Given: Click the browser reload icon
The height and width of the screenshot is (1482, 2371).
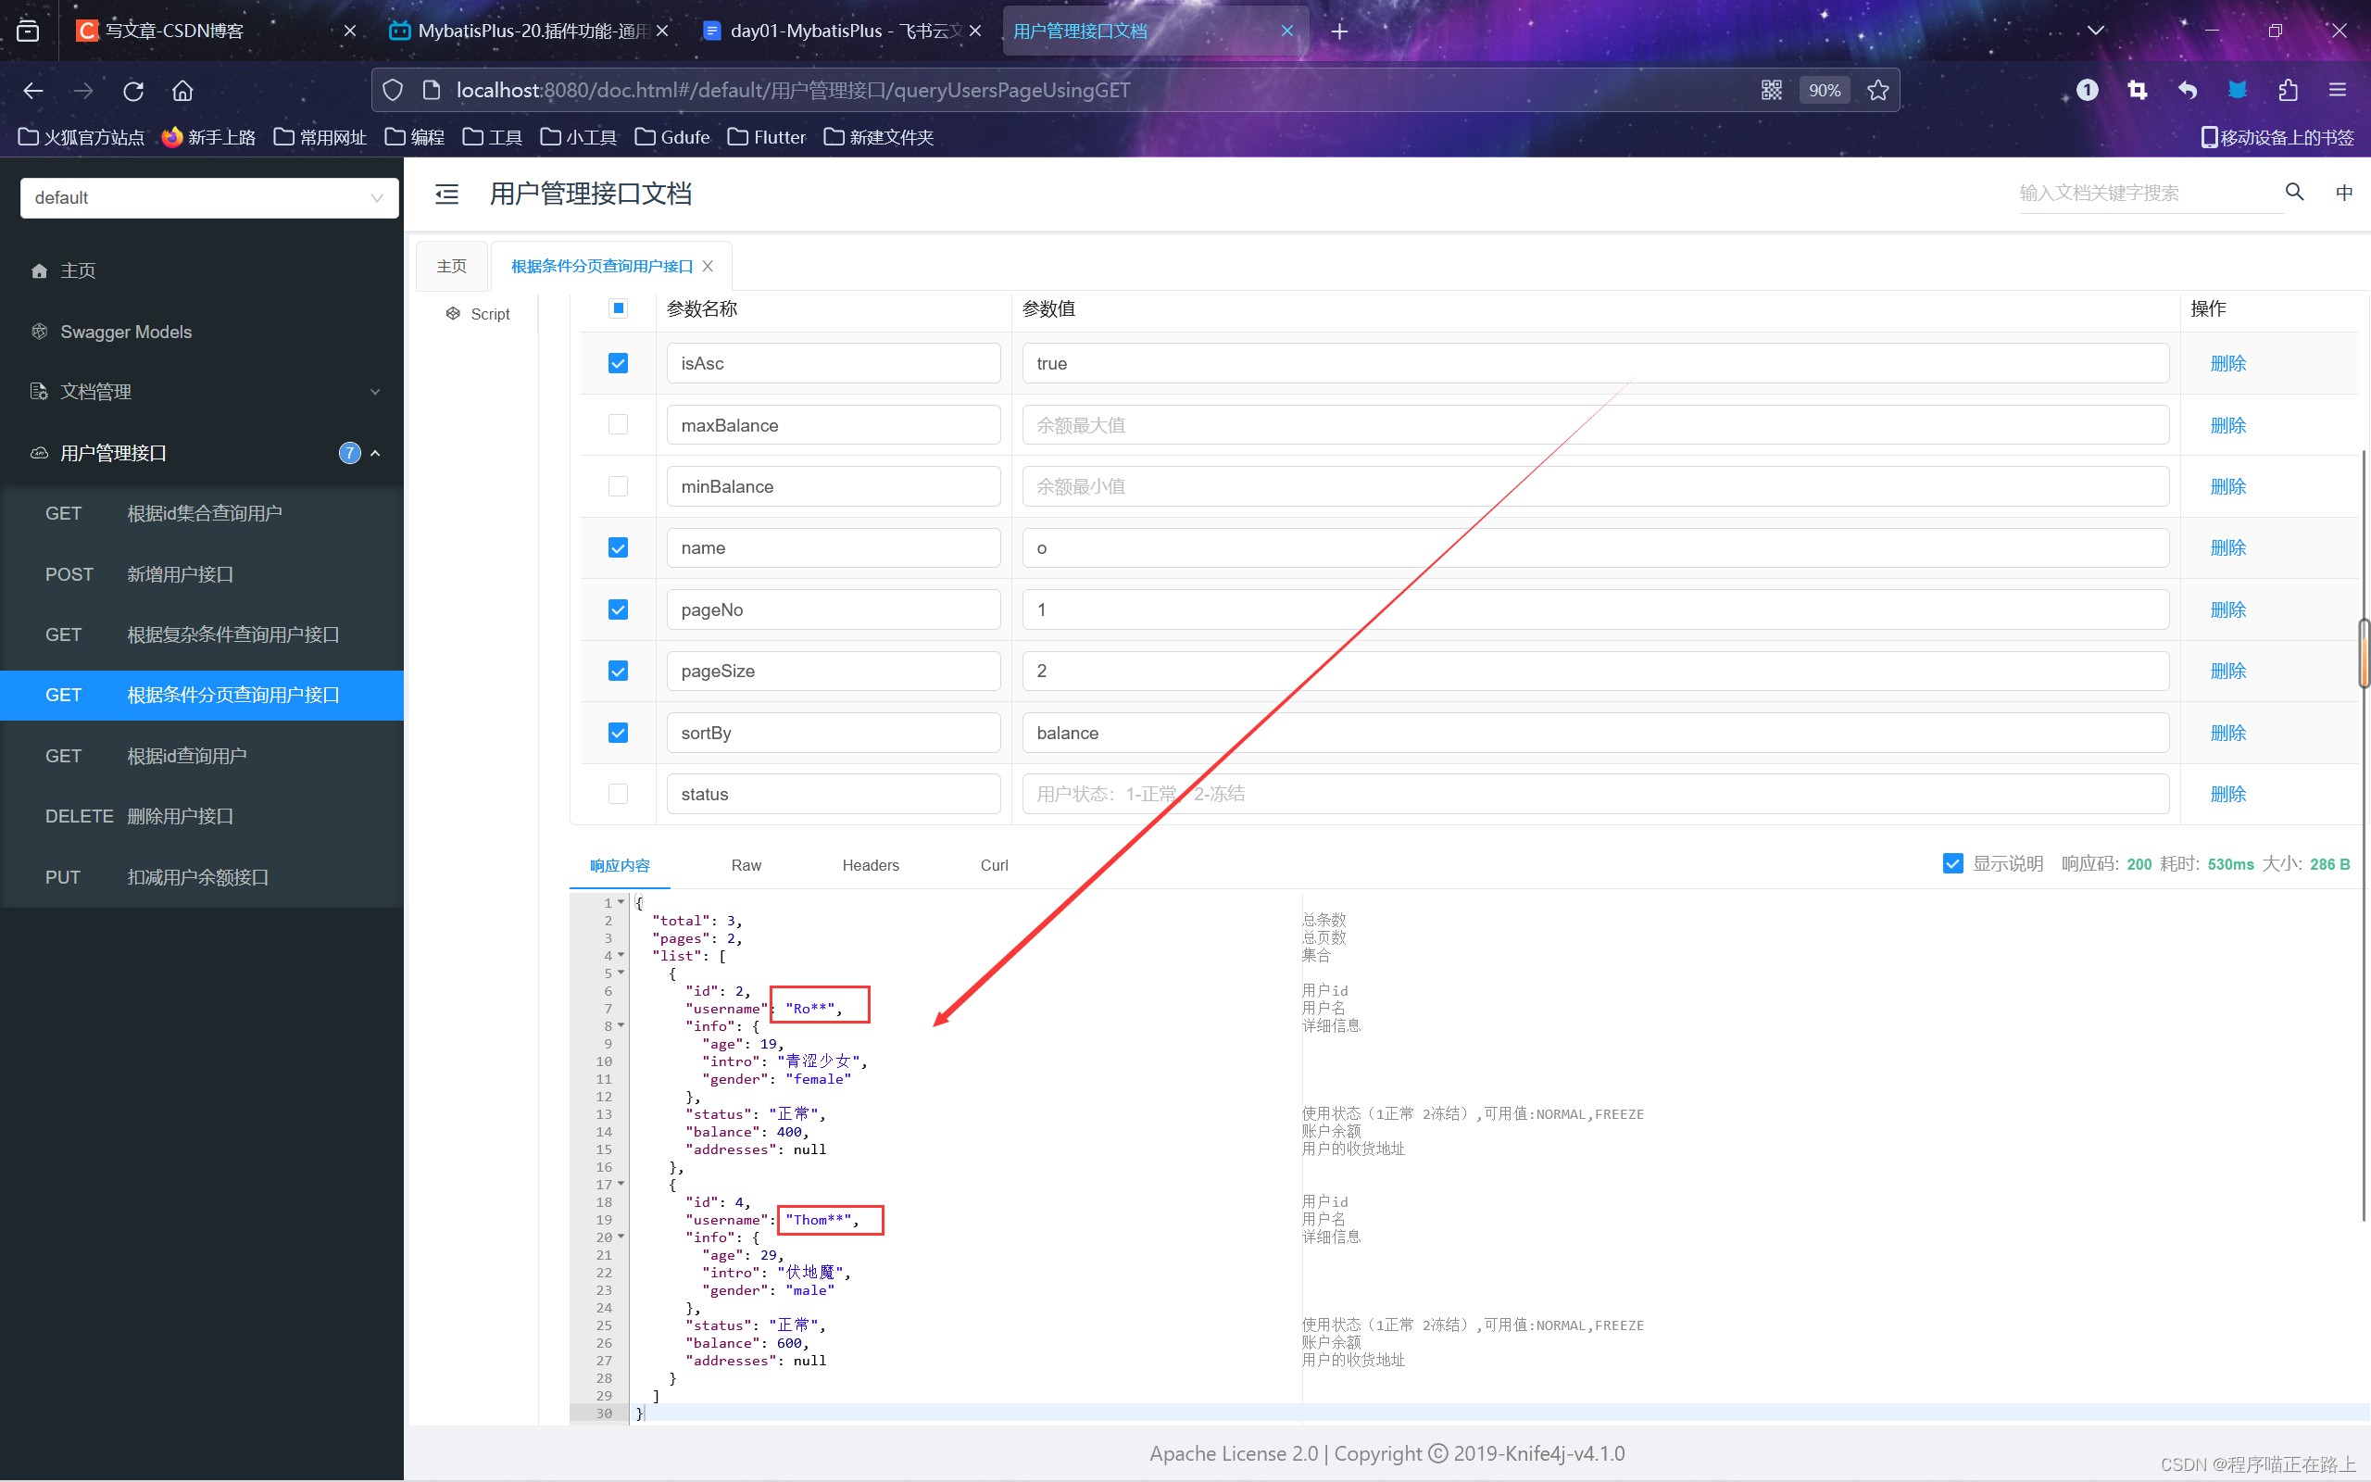Looking at the screenshot, I should 133,90.
